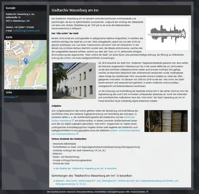Click the Privates Archivgut/Sammlungsbestände item
Image resolution: width=199 pixels, height=194 pixels.
[72, 160]
